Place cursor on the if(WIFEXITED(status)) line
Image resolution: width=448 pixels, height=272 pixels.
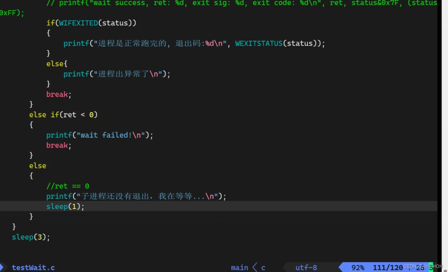pos(91,23)
